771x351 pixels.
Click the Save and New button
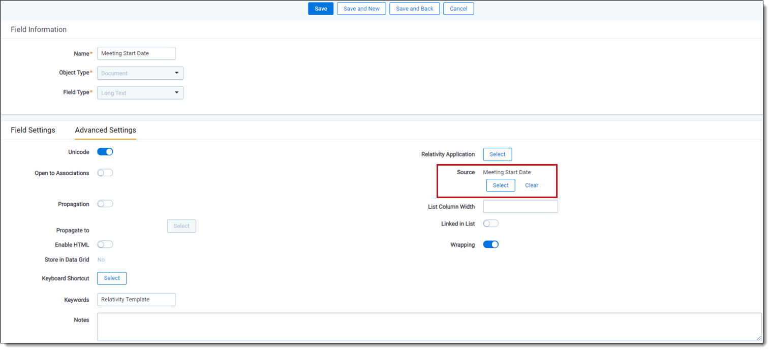pyautogui.click(x=361, y=9)
